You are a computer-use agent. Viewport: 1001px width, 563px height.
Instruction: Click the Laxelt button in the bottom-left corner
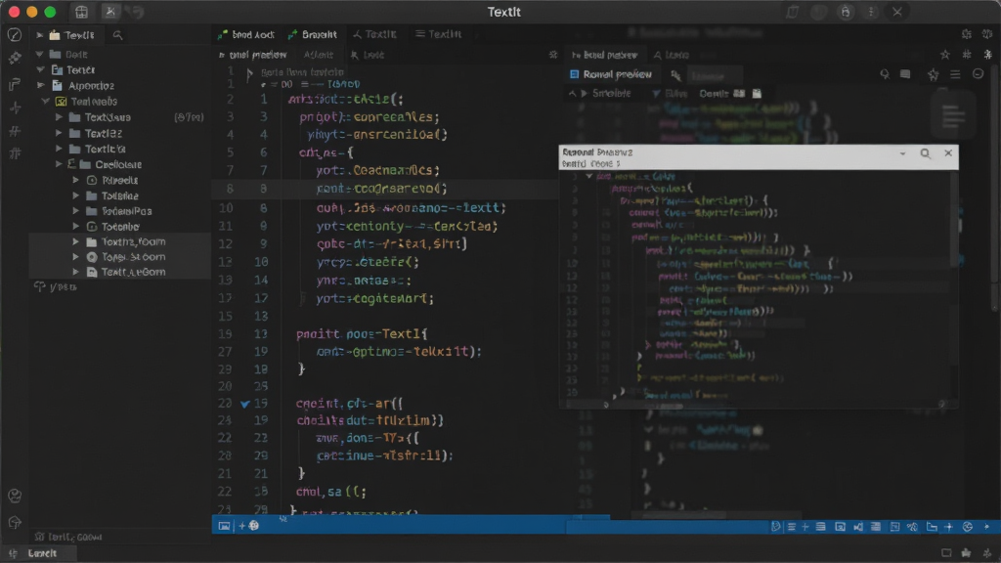(x=42, y=553)
